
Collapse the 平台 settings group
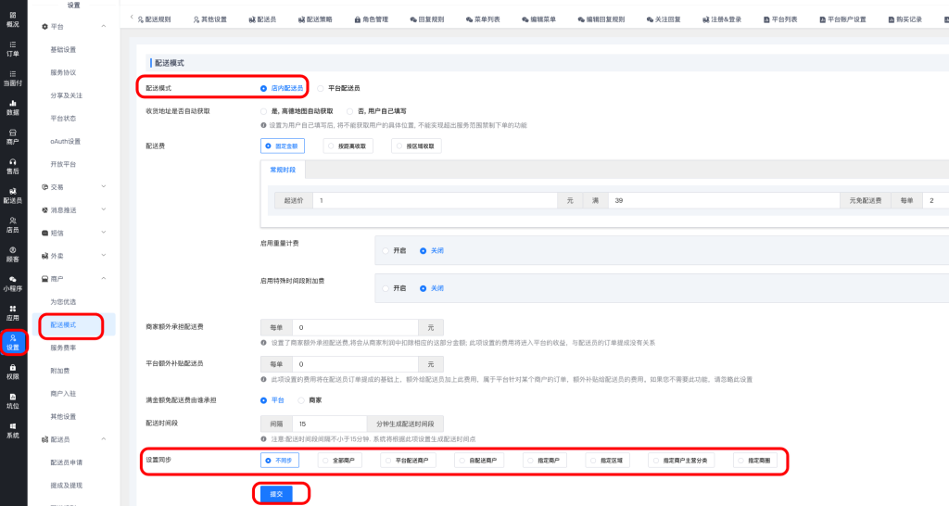click(x=103, y=27)
